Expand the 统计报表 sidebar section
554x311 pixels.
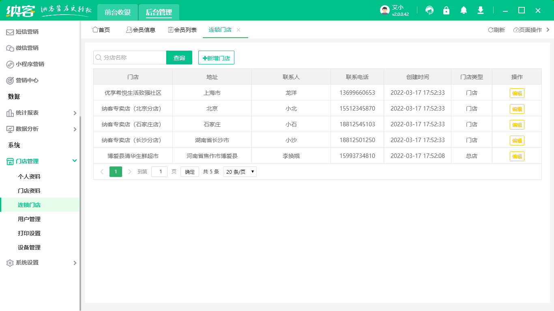click(75, 113)
